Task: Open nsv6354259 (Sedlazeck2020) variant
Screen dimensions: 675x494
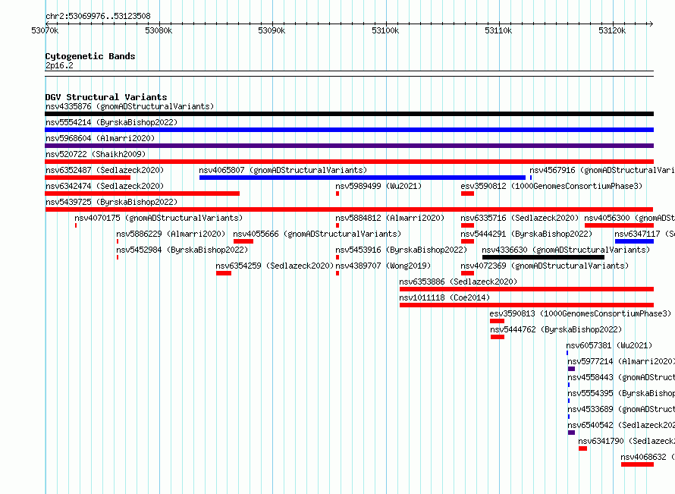Action: click(275, 266)
